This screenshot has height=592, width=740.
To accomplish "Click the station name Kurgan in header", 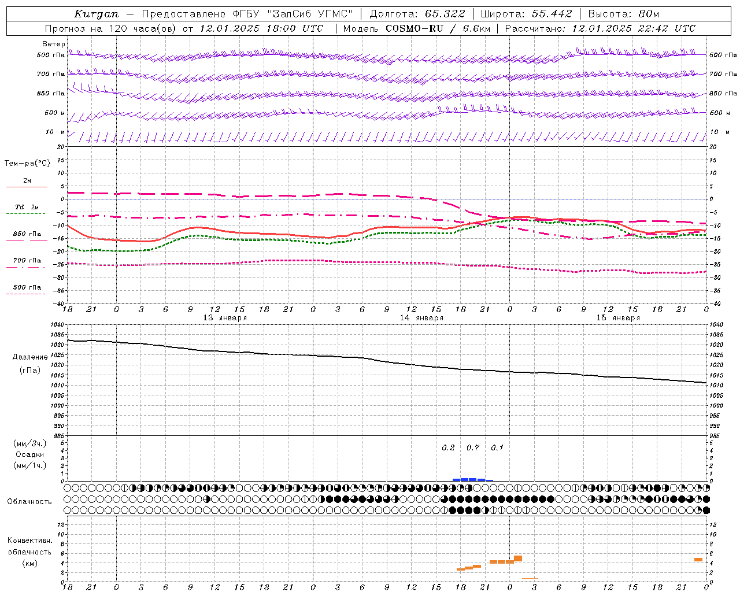I will coord(97,14).
